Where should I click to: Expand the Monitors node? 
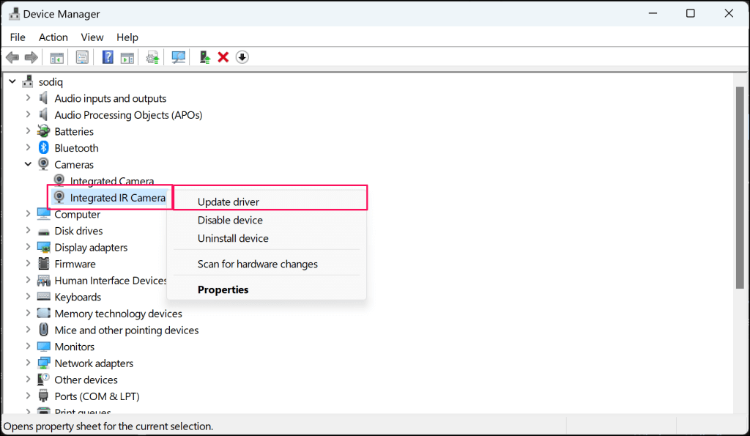(x=28, y=347)
